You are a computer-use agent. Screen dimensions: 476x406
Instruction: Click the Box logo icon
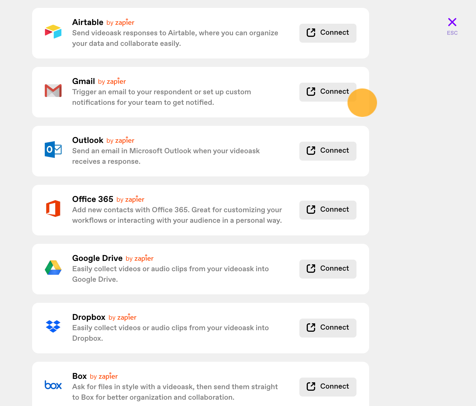tap(53, 385)
